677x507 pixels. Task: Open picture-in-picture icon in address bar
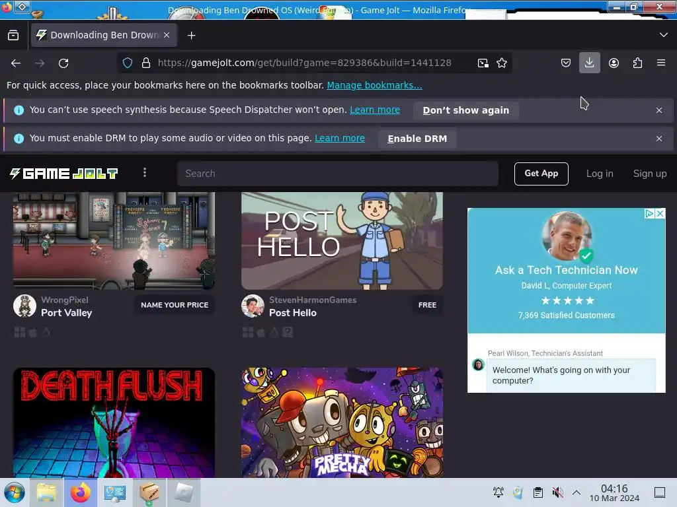point(483,63)
